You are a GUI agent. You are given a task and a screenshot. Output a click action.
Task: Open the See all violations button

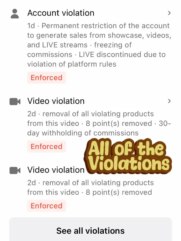[x=90, y=230]
